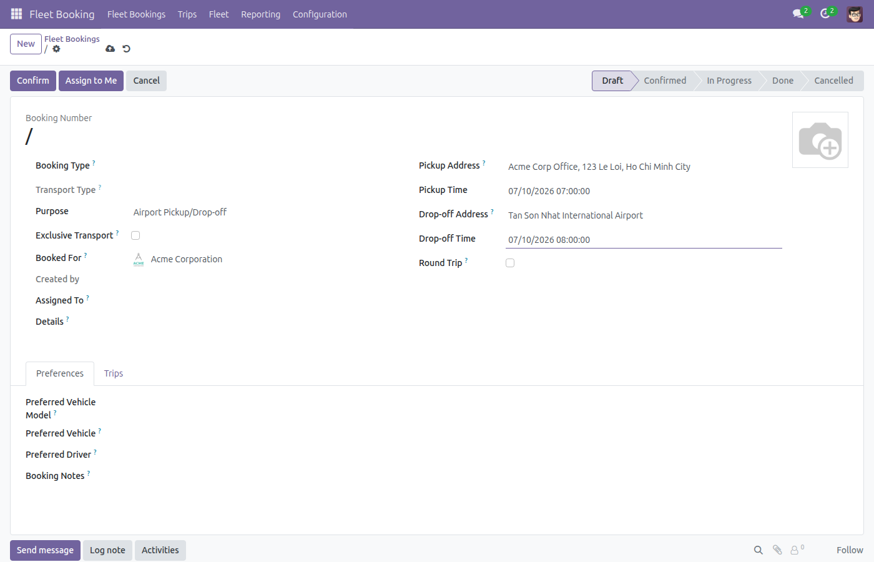The height and width of the screenshot is (562, 874).
Task: Click the paperclip attachments icon
Action: (777, 550)
